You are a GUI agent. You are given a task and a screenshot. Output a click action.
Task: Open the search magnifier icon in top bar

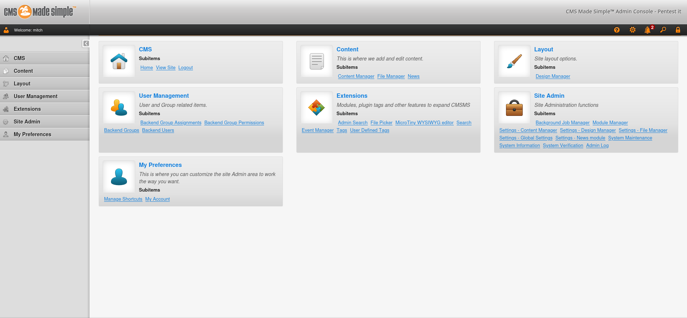coord(663,30)
